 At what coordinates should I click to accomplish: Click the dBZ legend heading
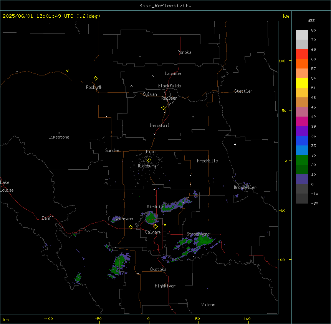tap(311, 21)
